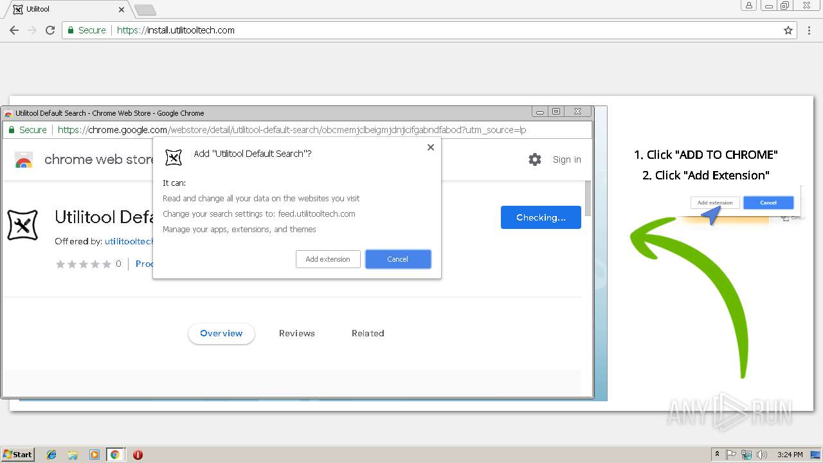Screen dimensions: 823x463
Task: Click the Show Desktop button
Action: [x=815, y=455]
